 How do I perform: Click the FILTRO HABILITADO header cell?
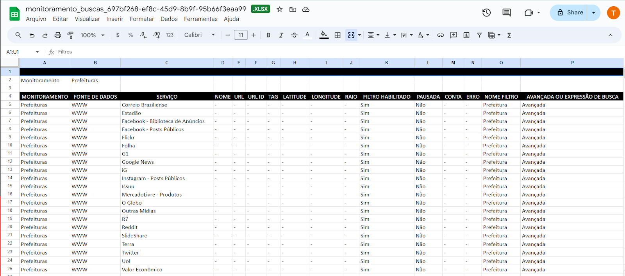tap(387, 97)
